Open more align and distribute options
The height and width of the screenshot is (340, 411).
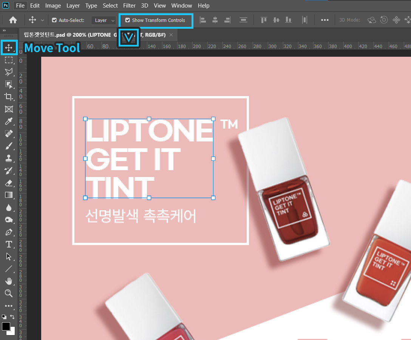325,20
